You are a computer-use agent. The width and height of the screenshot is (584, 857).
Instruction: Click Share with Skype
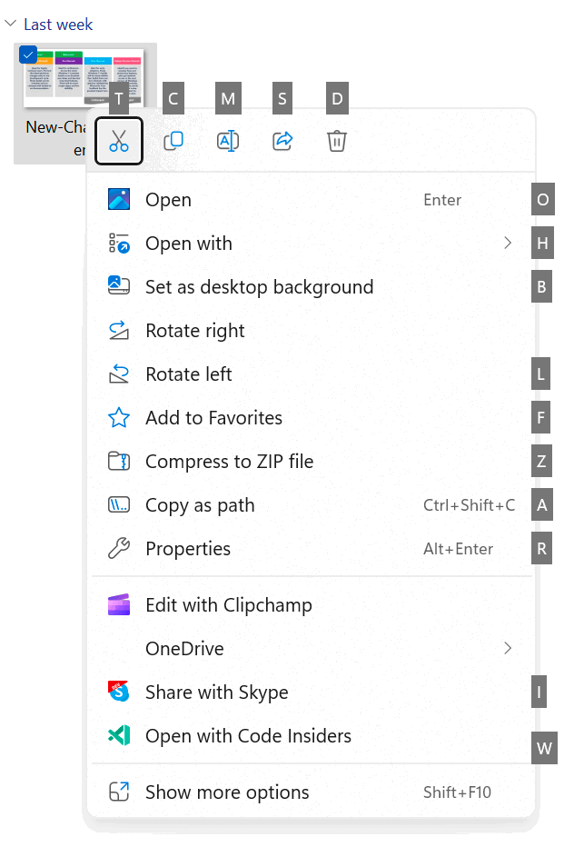[216, 693]
